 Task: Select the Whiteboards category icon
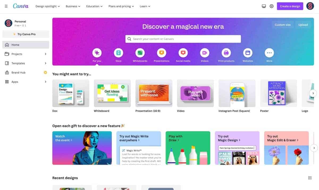pos(140,53)
